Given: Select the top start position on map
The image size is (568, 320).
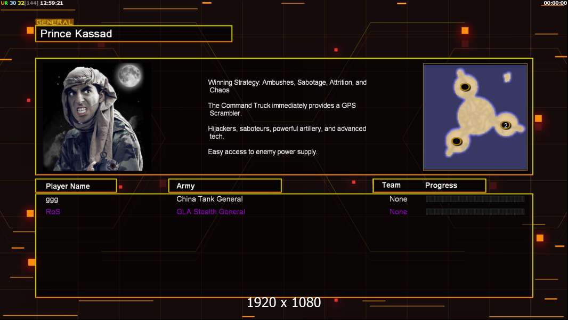Looking at the screenshot, I should tap(465, 87).
